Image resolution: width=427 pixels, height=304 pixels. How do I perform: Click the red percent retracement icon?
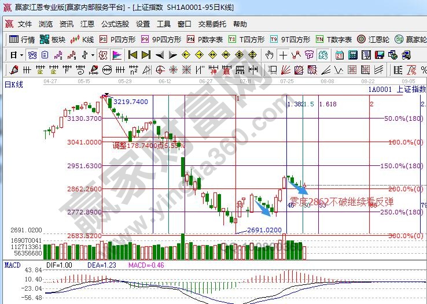(x=411, y=70)
